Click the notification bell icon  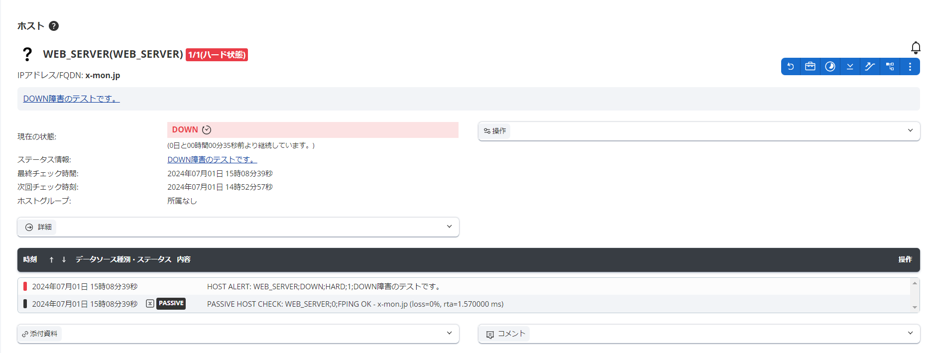click(915, 48)
